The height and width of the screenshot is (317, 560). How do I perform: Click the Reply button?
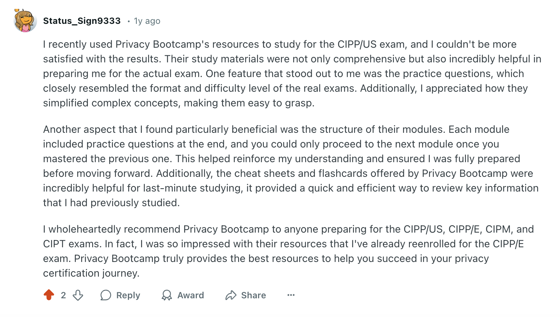pos(120,295)
